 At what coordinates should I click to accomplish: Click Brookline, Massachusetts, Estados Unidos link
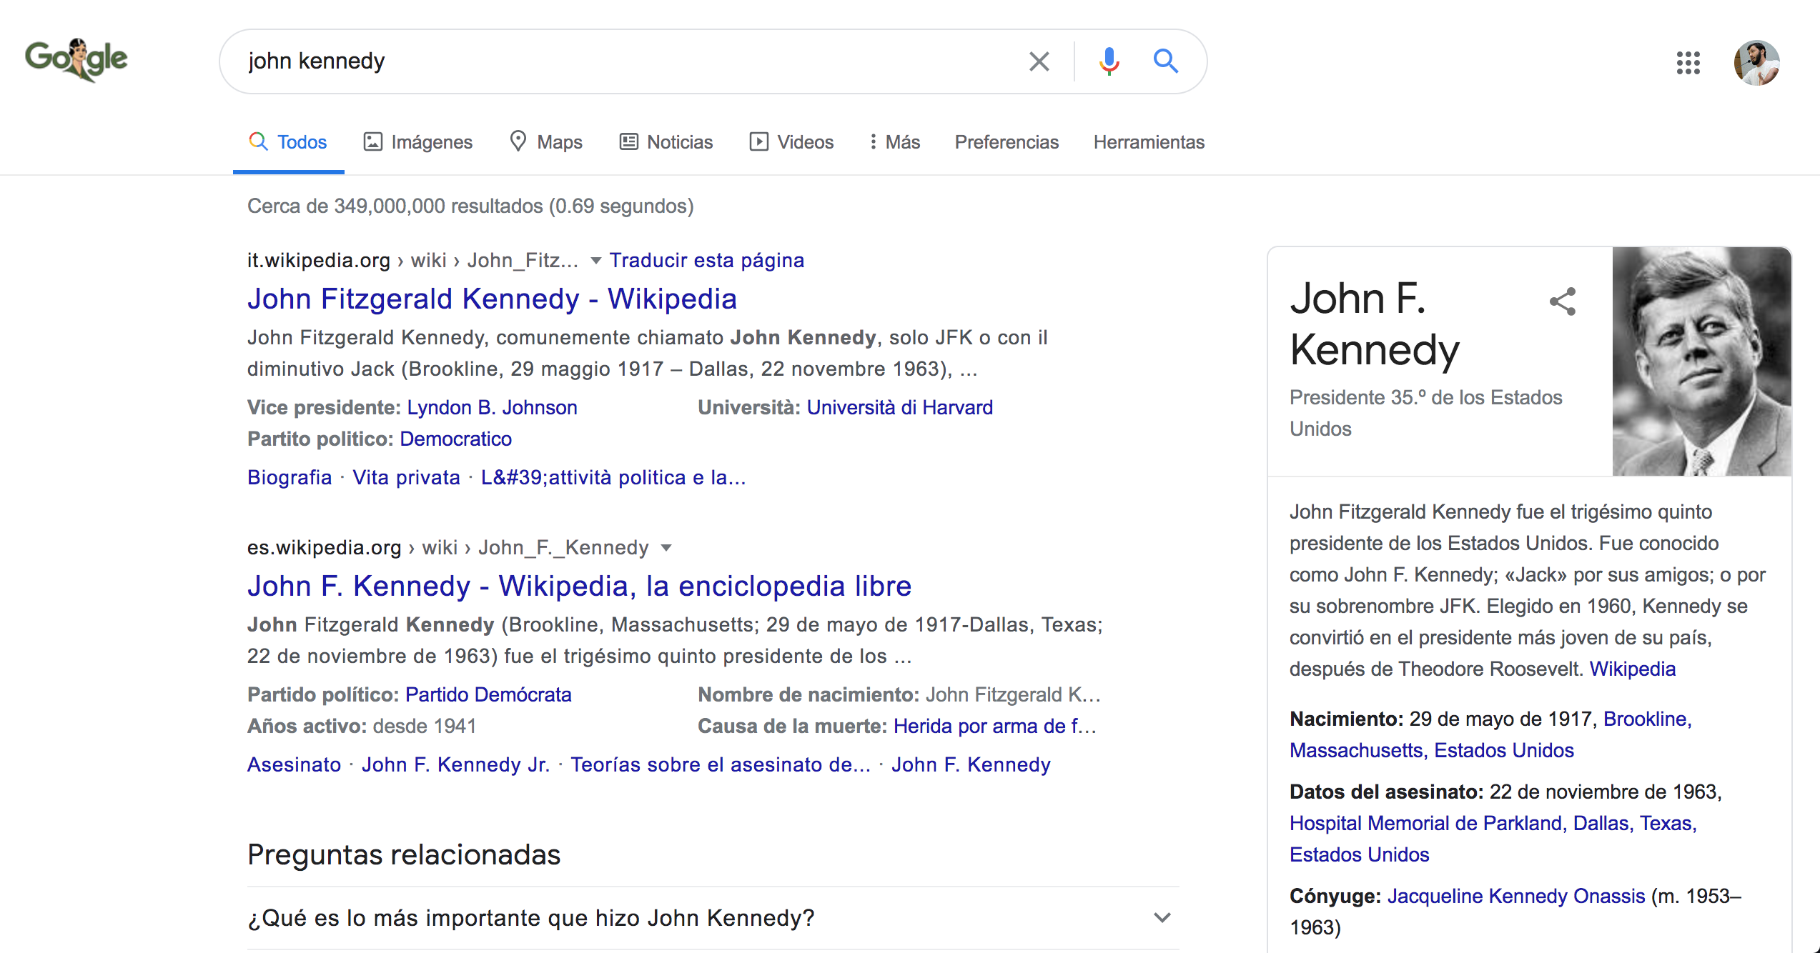[x=1490, y=734]
